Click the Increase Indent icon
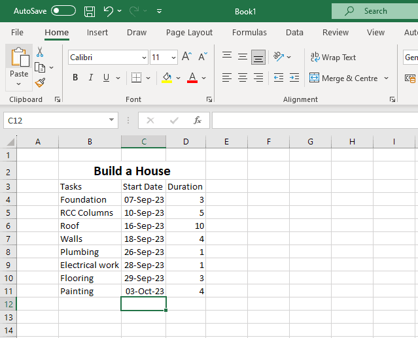The image size is (418, 338). 294,78
